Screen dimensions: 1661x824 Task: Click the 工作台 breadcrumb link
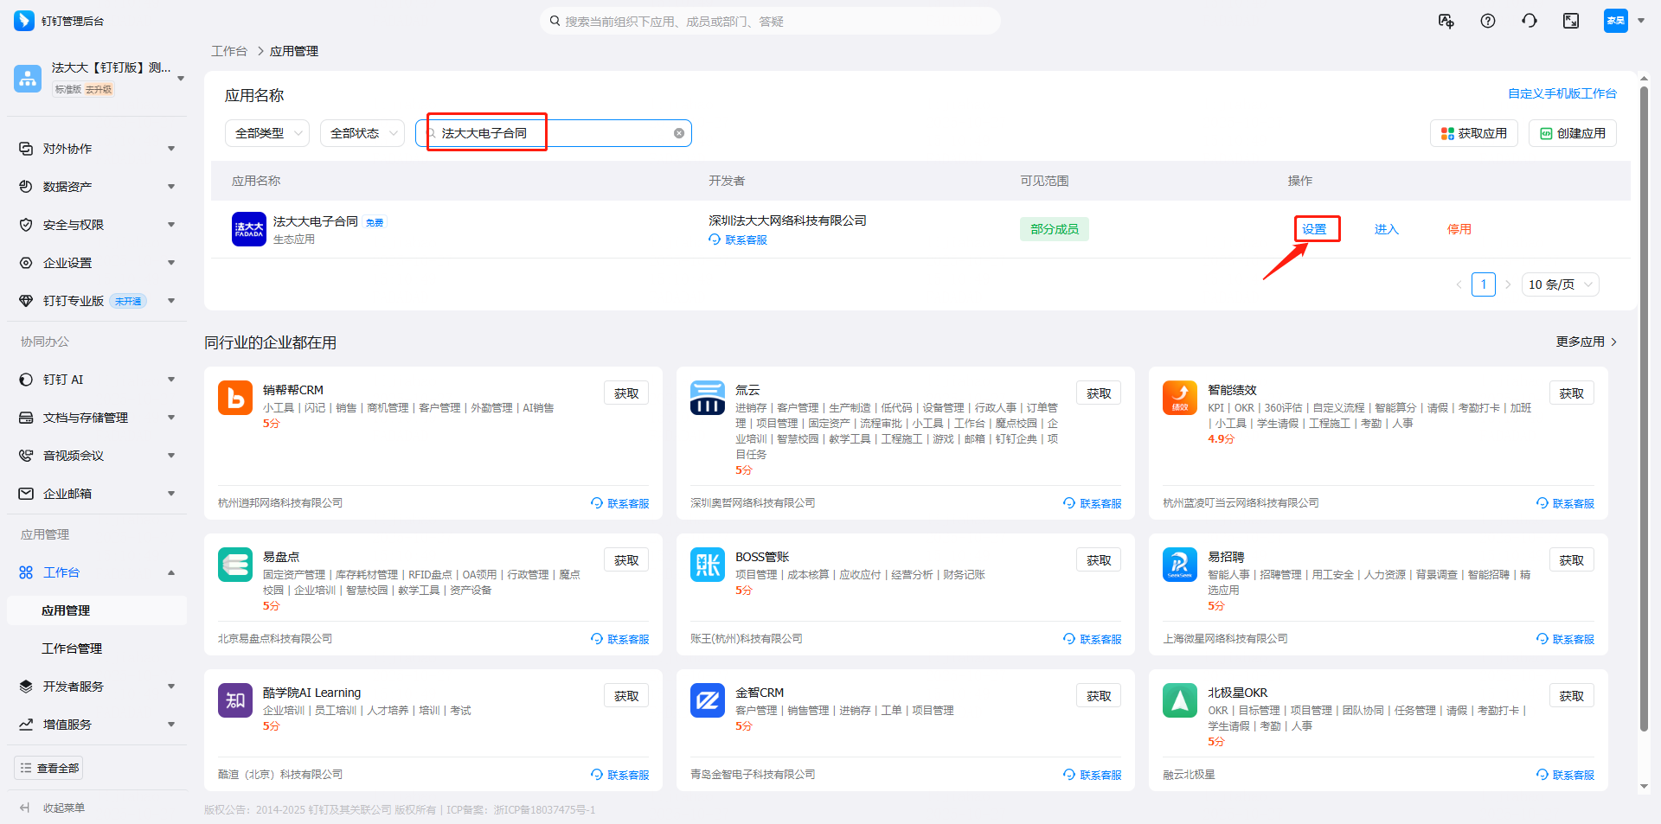229,51
